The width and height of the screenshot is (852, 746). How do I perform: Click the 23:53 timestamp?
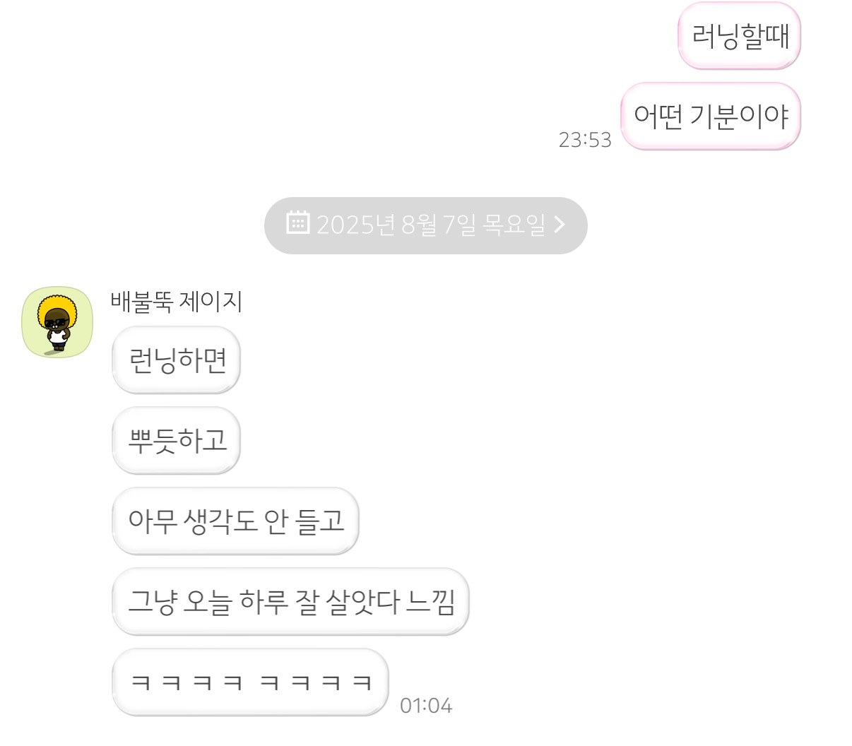(585, 140)
